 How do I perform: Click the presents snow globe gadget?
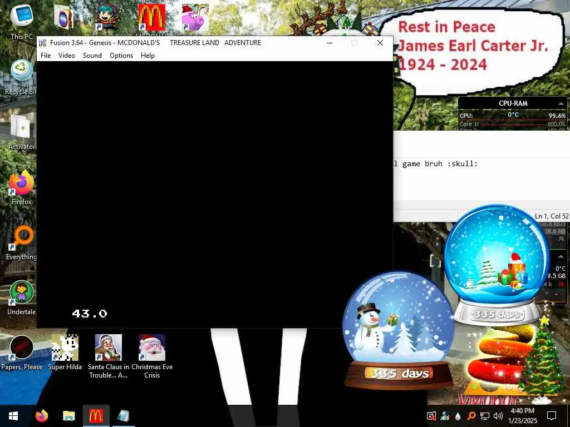(497, 264)
